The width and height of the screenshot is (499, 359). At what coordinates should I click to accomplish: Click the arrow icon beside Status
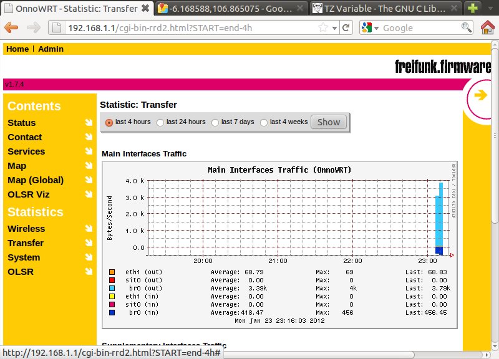pos(89,123)
